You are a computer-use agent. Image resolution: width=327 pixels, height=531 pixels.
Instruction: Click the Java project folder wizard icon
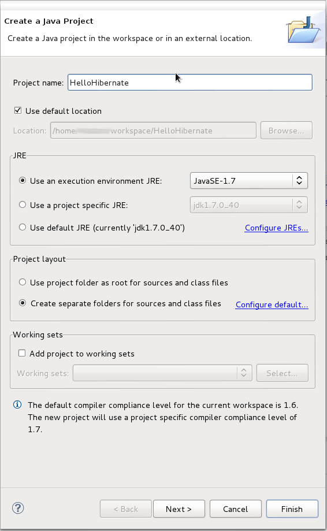304,30
